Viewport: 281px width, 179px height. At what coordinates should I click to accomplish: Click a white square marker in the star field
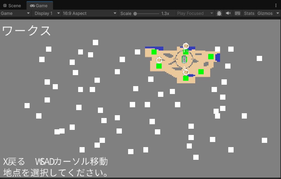coord(95,42)
